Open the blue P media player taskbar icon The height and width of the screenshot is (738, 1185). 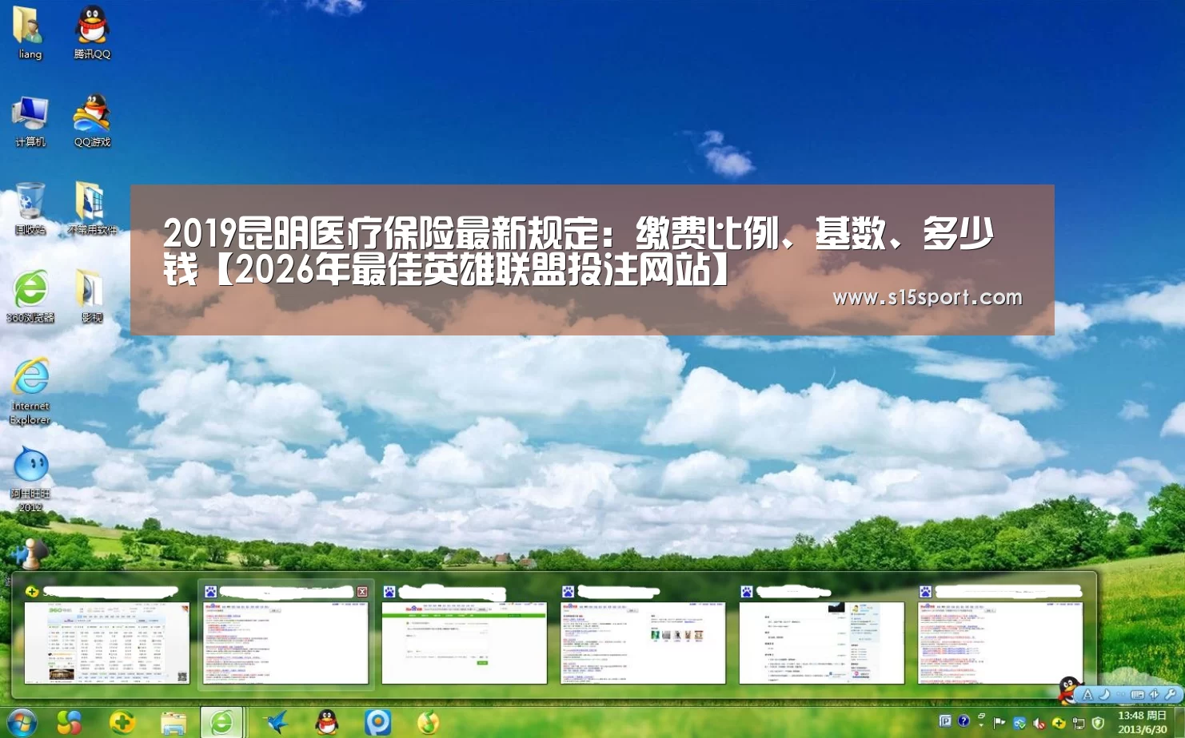coord(377,723)
